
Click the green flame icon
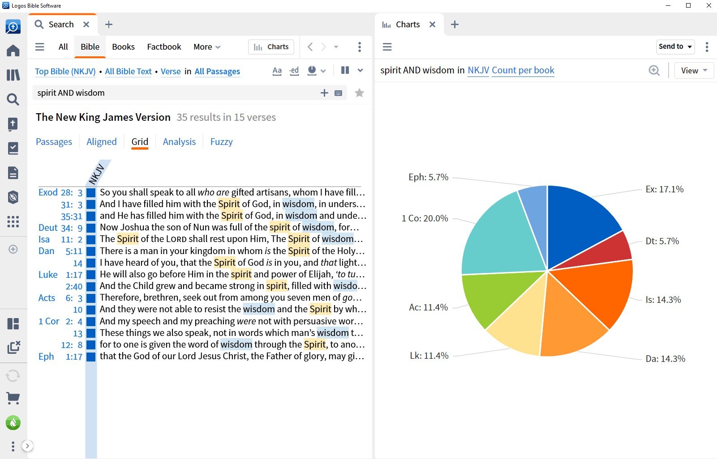(x=13, y=423)
